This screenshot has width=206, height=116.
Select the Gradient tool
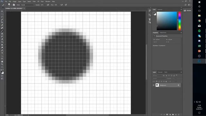coord(2,42)
